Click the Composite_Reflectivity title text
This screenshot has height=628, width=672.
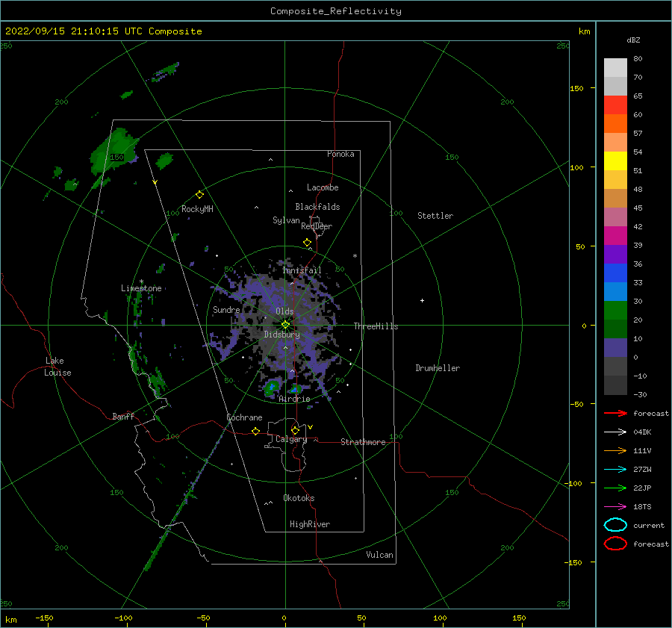(x=336, y=11)
